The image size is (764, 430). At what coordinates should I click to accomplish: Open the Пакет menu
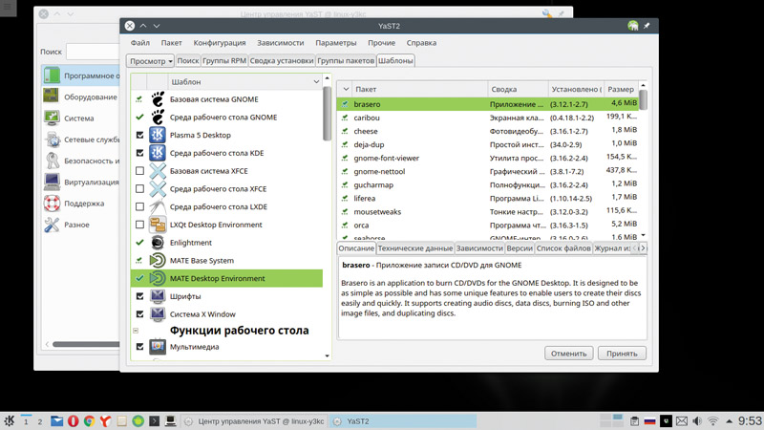coord(172,43)
